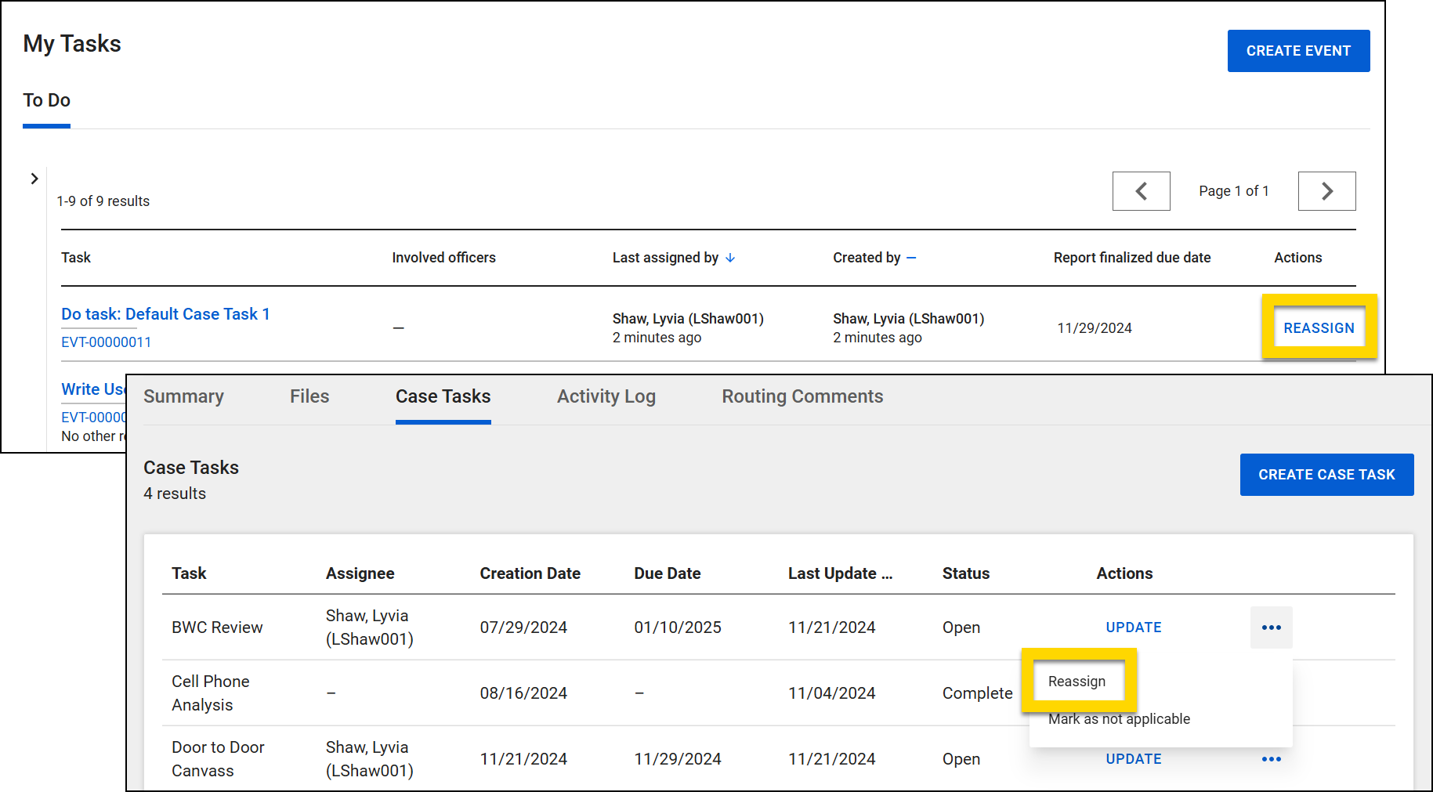Sort descending arrow on Last assigned by
1433x792 pixels.
coord(730,257)
